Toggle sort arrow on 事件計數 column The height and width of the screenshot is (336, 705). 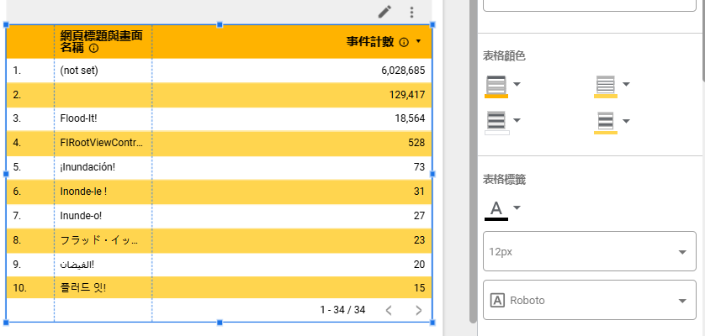(x=418, y=41)
